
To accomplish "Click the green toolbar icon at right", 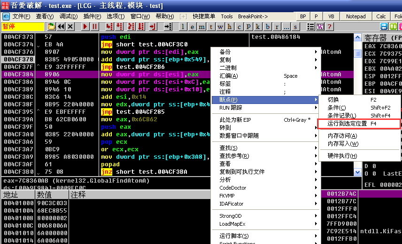I will [393, 27].
